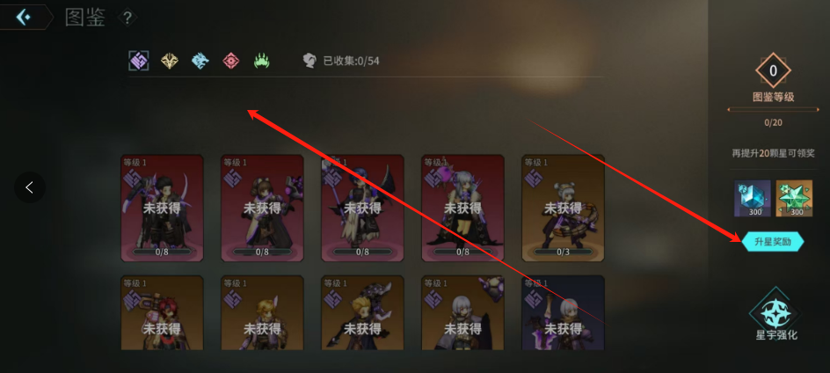
Task: Open first red hero card with scythe
Action: (162, 208)
